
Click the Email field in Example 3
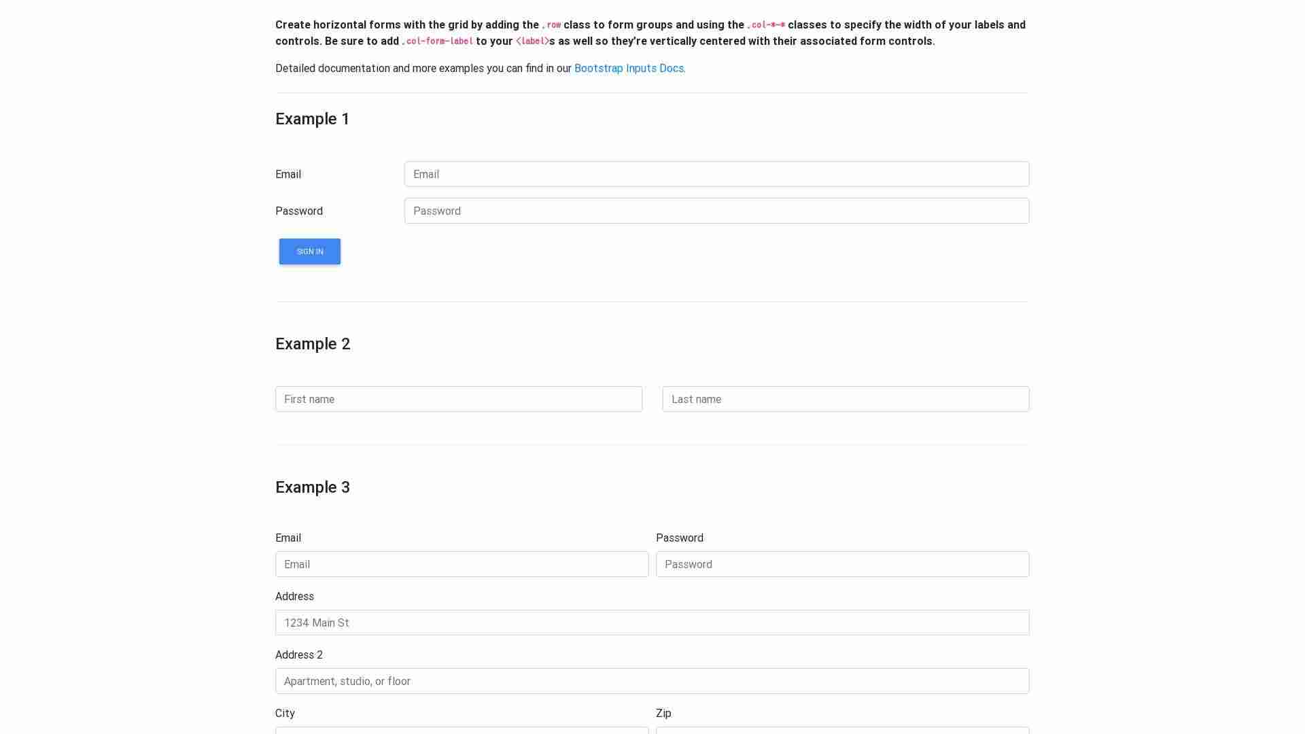(x=462, y=564)
